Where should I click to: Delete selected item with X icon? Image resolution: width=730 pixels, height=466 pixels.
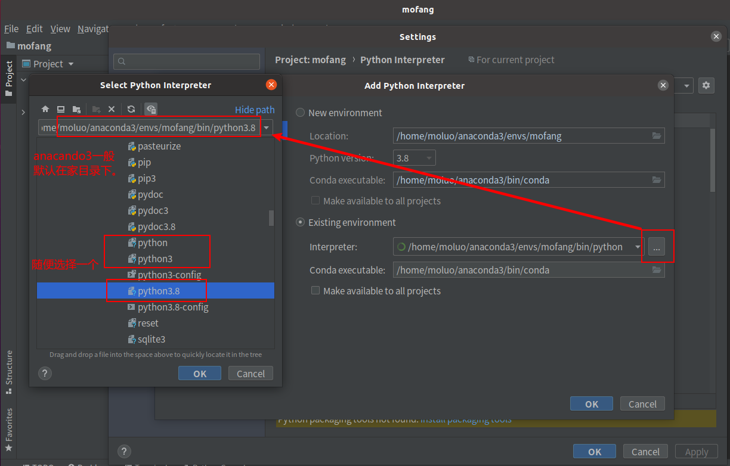pyautogui.click(x=112, y=109)
